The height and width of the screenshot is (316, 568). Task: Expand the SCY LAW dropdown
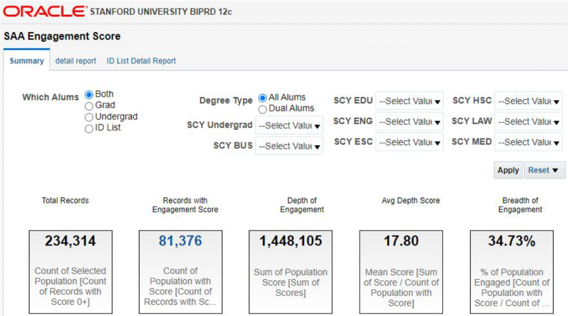pyautogui.click(x=528, y=122)
